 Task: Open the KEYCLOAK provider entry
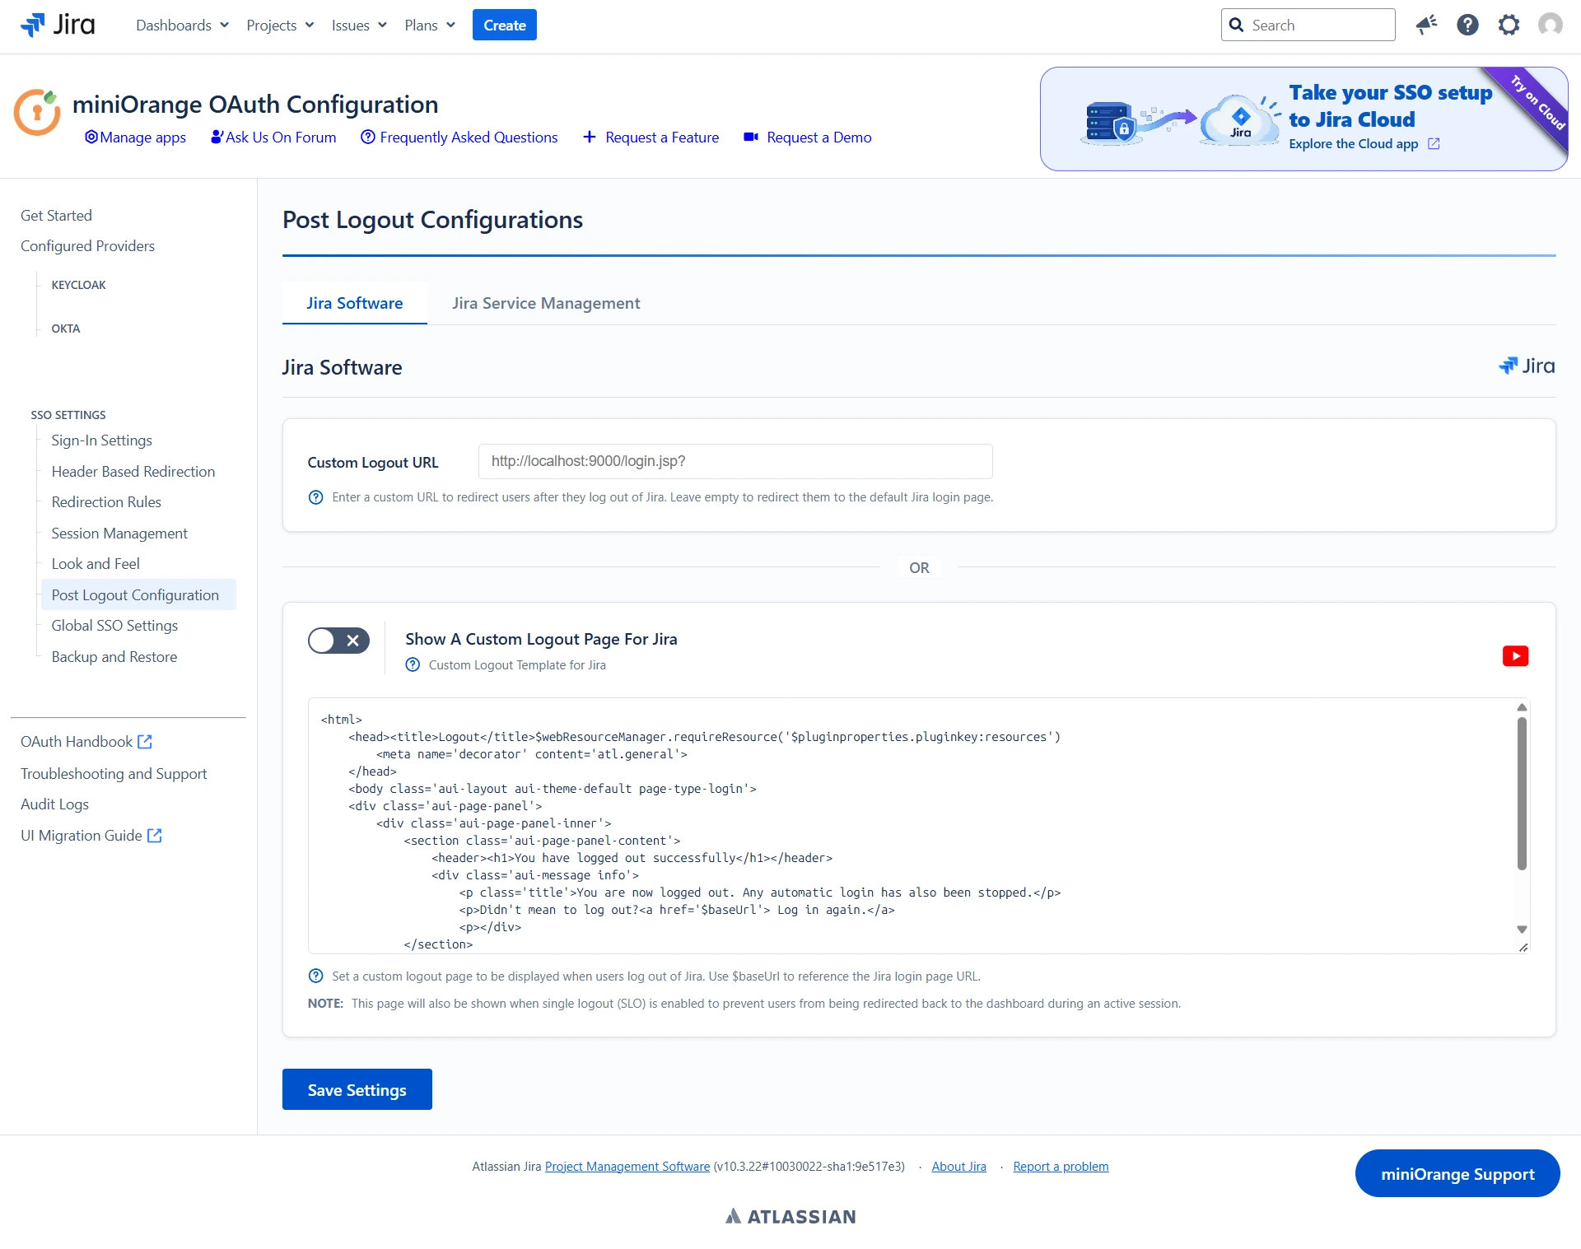pos(78,285)
